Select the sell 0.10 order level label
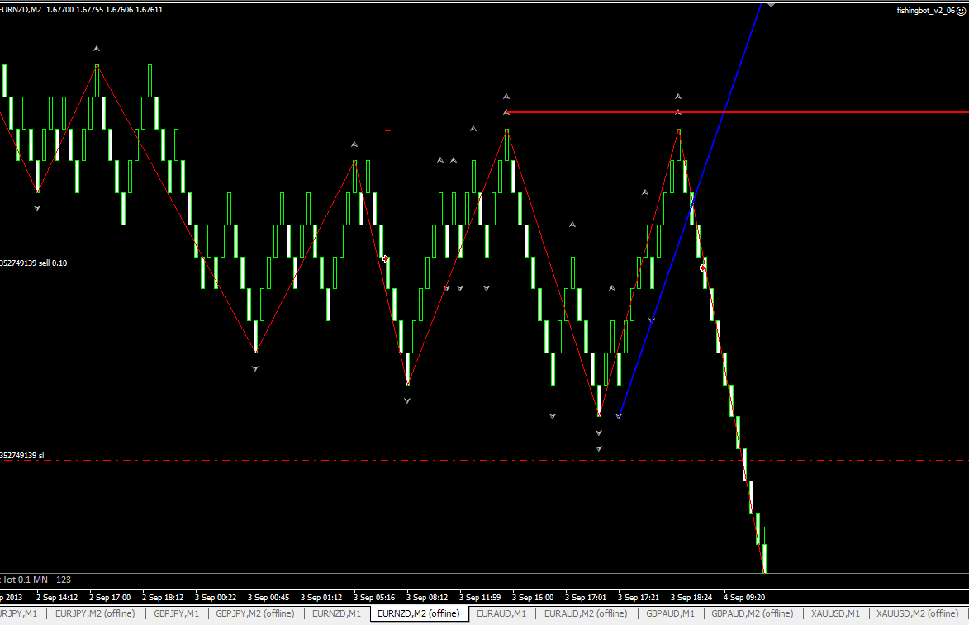 tap(33, 263)
